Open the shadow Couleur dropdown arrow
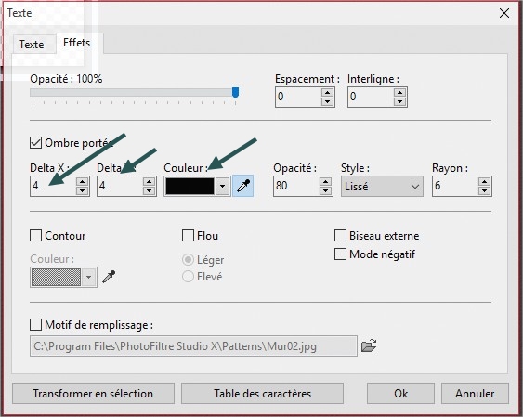The image size is (523, 417). point(222,186)
